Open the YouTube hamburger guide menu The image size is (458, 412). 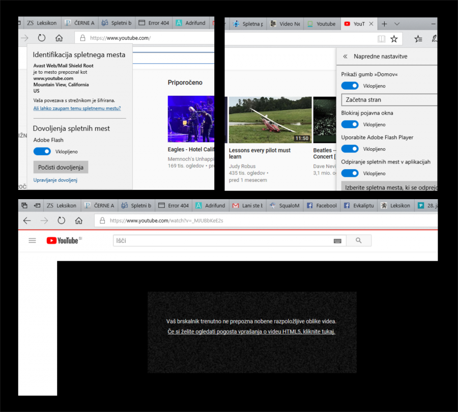(33, 240)
